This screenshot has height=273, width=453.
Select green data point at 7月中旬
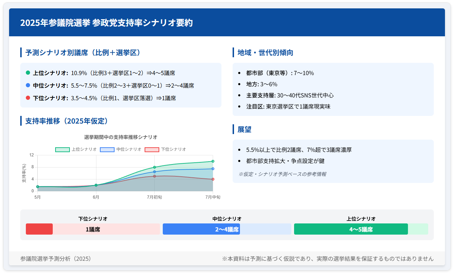213,161
